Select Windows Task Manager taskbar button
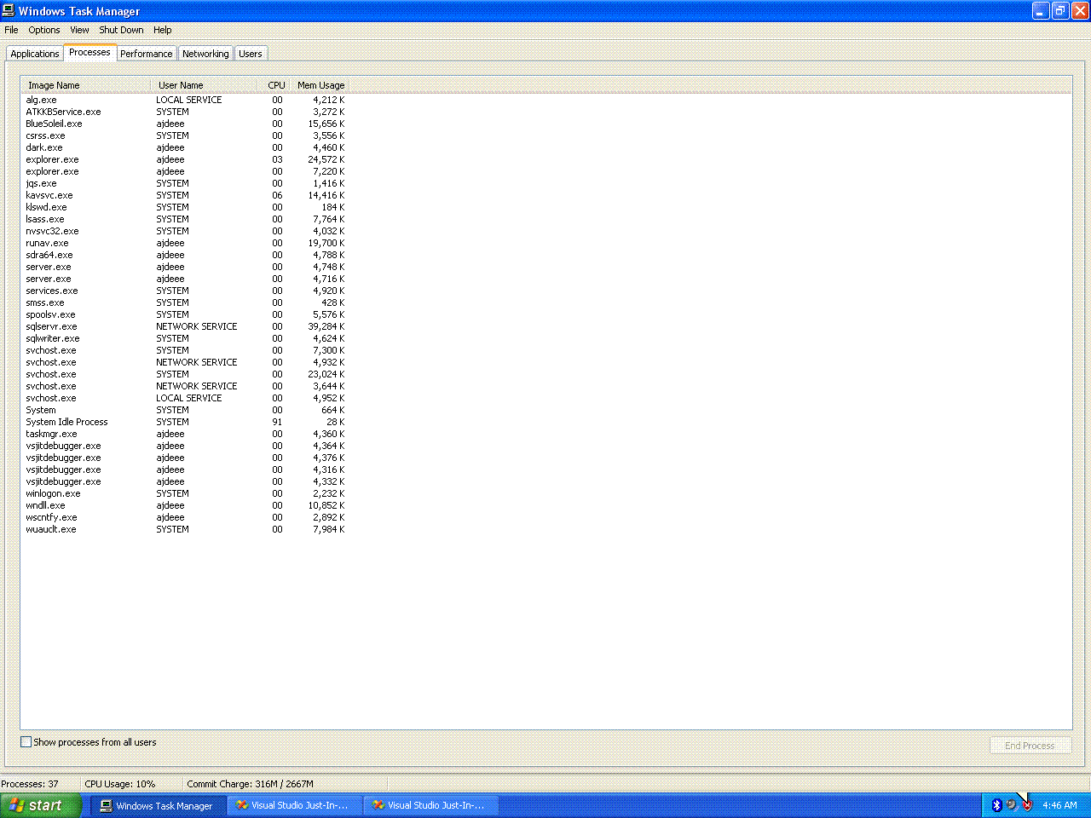This screenshot has width=1091, height=818. click(x=159, y=805)
